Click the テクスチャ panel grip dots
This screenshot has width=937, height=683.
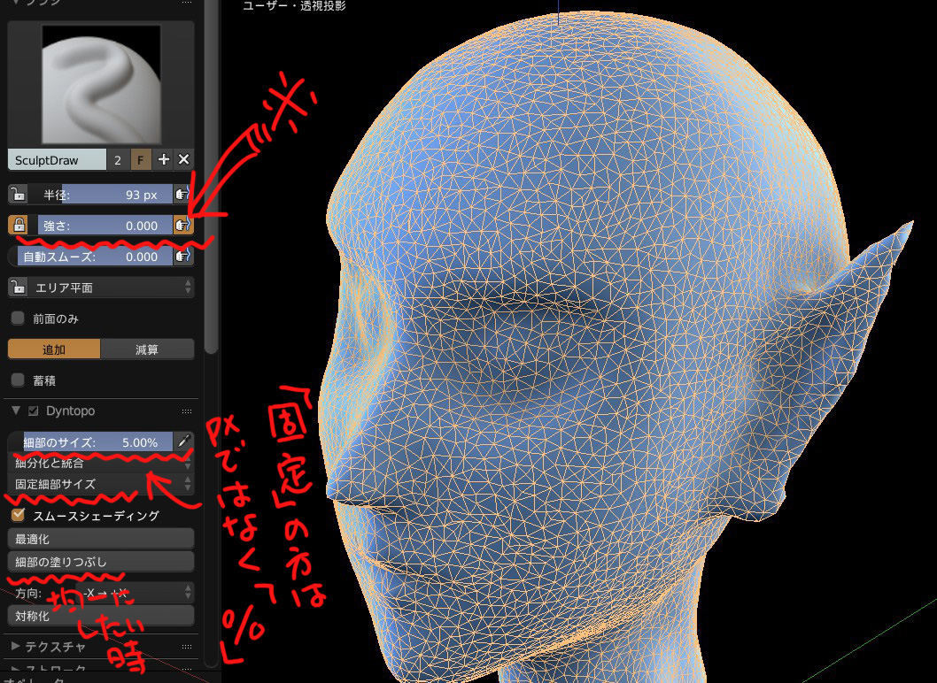[x=187, y=647]
